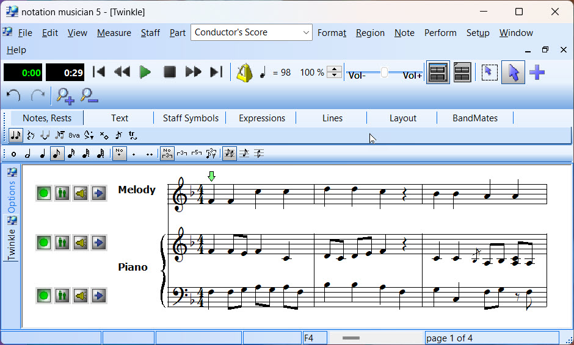The width and height of the screenshot is (574, 345).
Task: Toggle single dotted note
Action: (x=134, y=154)
